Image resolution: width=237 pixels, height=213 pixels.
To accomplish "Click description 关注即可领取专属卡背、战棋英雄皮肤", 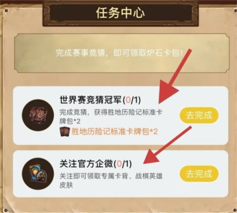I will 111,180.
